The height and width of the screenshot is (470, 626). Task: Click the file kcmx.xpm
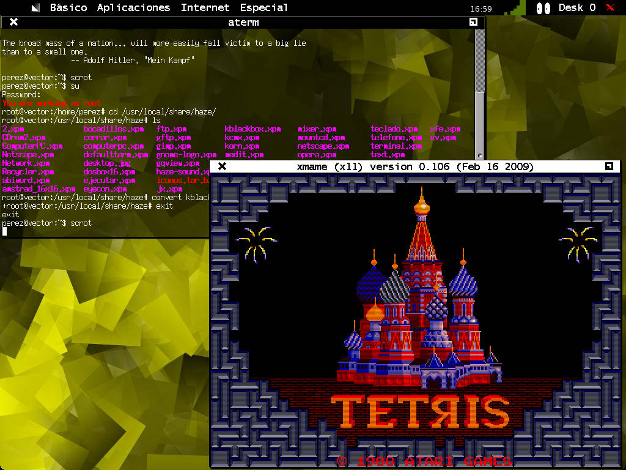tap(242, 138)
